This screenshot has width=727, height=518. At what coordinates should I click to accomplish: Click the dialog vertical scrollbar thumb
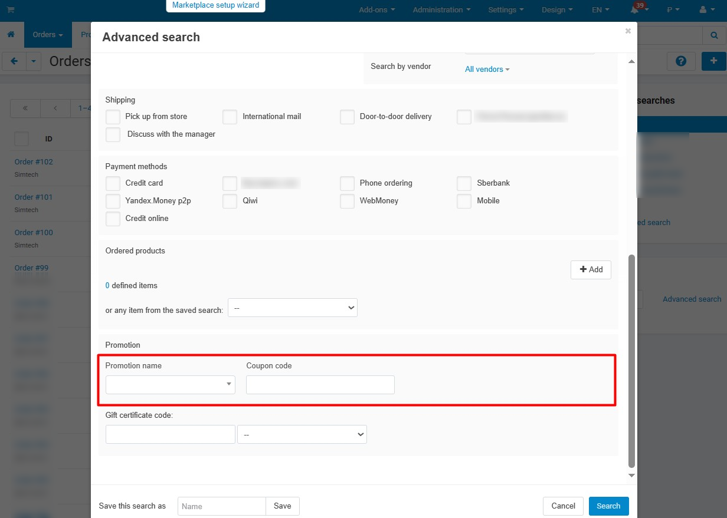coord(631,361)
